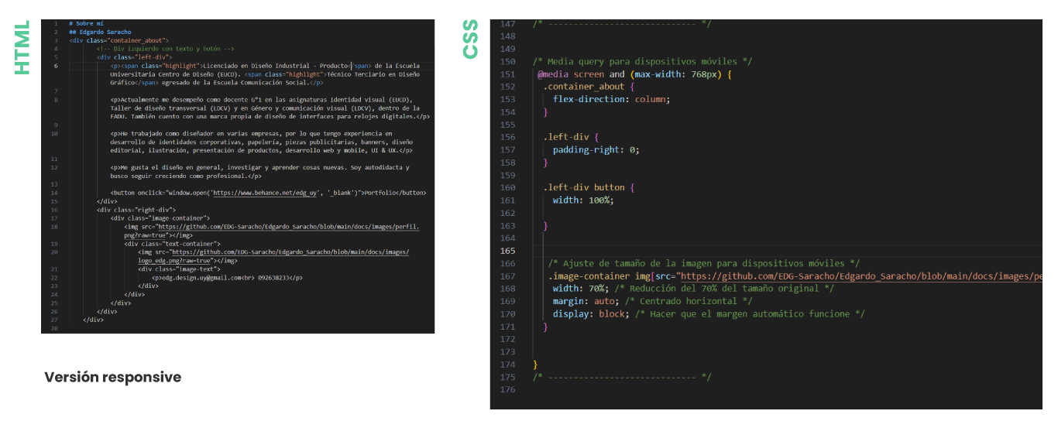
Task: Click the 'Reducción del 70% del tamaño original' comment
Action: (725, 288)
